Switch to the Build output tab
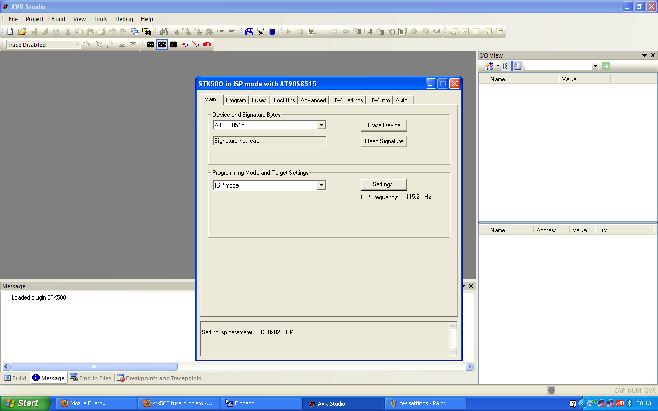 [15, 378]
